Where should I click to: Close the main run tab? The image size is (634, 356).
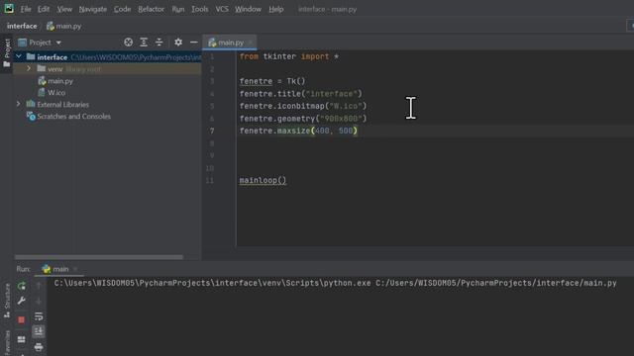point(75,269)
